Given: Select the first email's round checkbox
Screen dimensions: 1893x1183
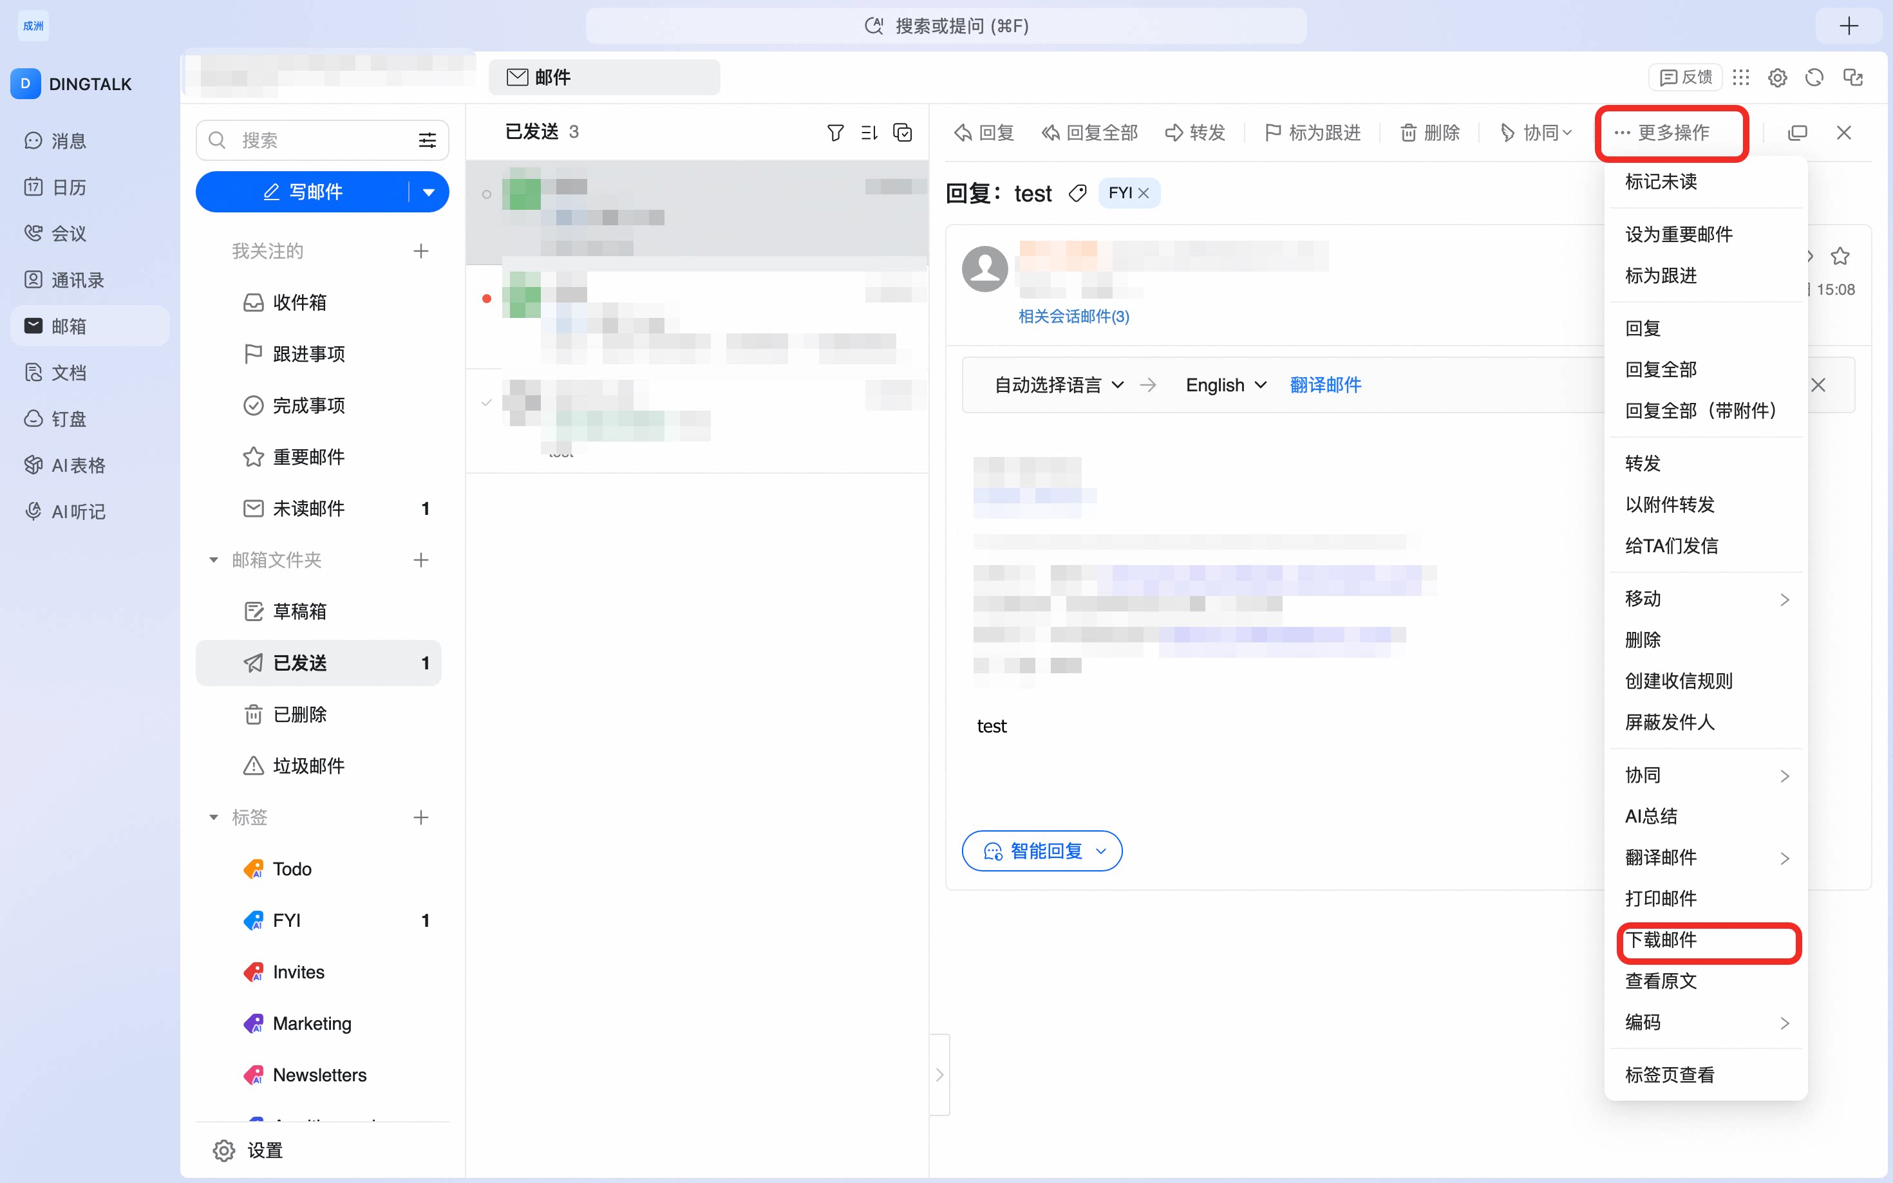Looking at the screenshot, I should coord(487,194).
